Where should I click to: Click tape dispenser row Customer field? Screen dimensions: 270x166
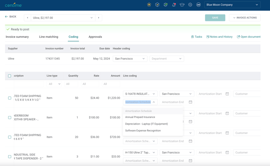pyautogui.click(x=247, y=152)
